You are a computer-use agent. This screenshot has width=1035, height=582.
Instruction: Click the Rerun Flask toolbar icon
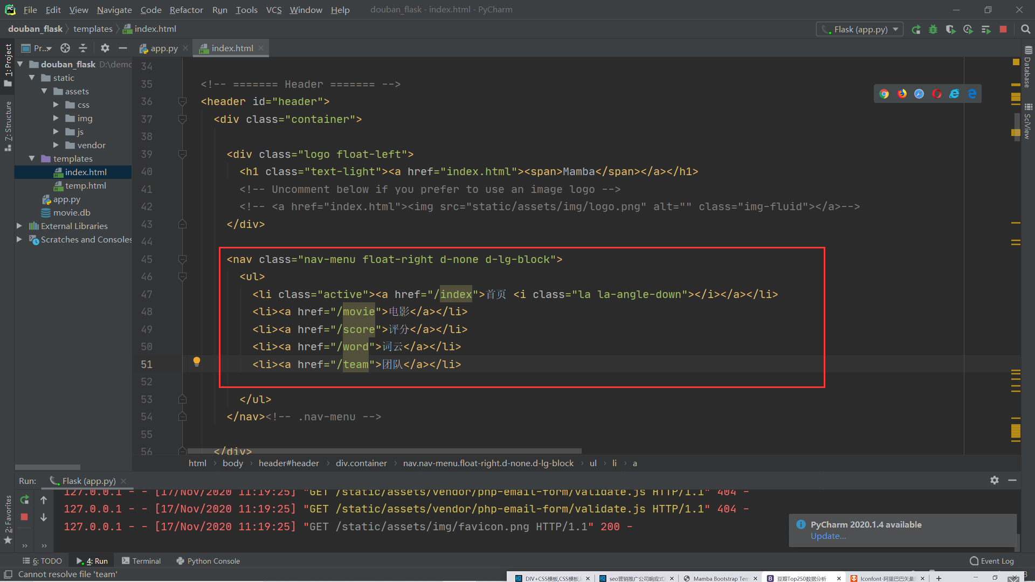[x=916, y=30]
